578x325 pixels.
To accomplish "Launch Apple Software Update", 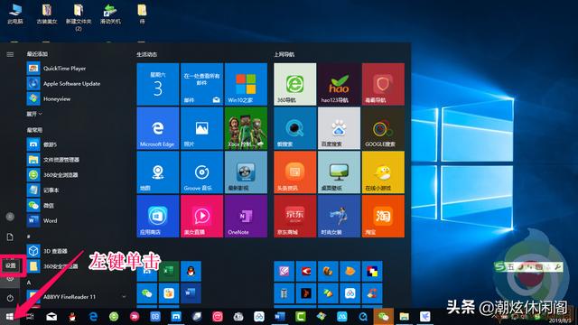I will (76, 84).
